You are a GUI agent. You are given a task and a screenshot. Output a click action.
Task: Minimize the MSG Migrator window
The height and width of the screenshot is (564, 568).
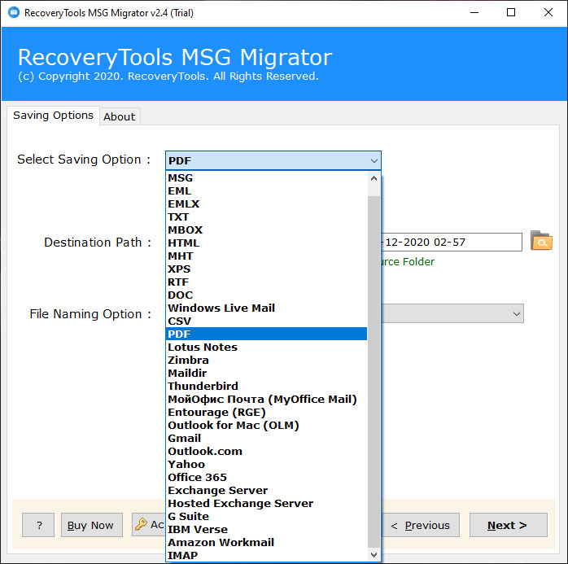tap(474, 13)
